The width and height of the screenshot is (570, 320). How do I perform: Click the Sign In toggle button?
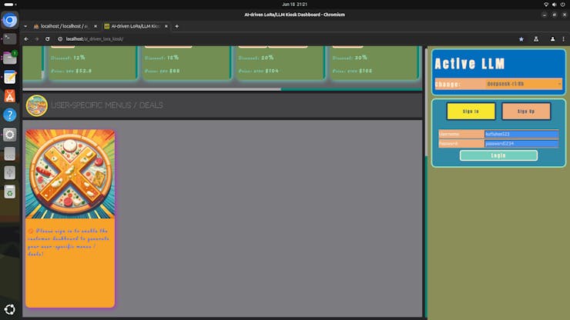(x=471, y=111)
